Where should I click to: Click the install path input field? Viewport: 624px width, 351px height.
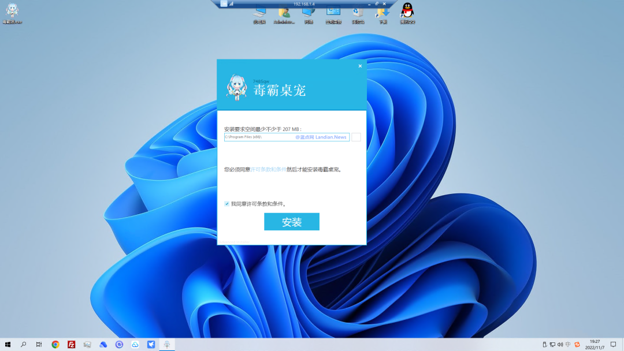287,137
